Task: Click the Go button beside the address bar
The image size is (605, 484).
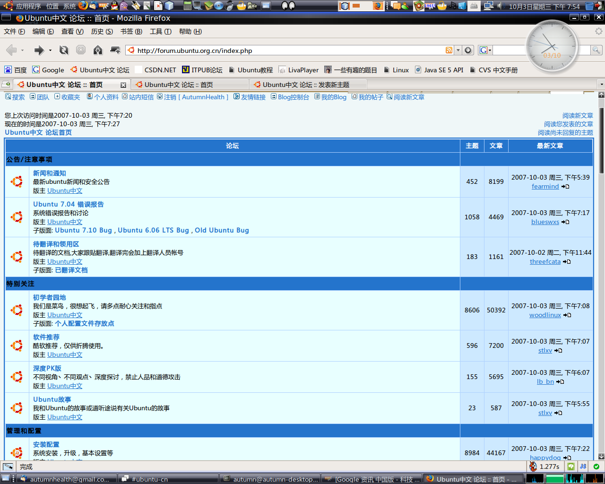Action: tap(468, 50)
